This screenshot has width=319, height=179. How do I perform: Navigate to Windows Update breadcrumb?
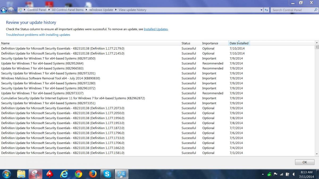pyautogui.click(x=101, y=10)
